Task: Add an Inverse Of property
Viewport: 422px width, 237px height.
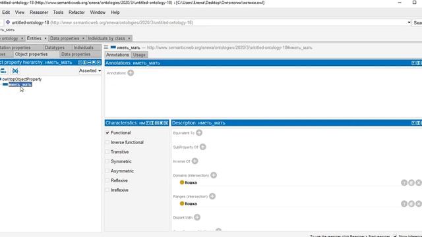Action: click(x=195, y=161)
